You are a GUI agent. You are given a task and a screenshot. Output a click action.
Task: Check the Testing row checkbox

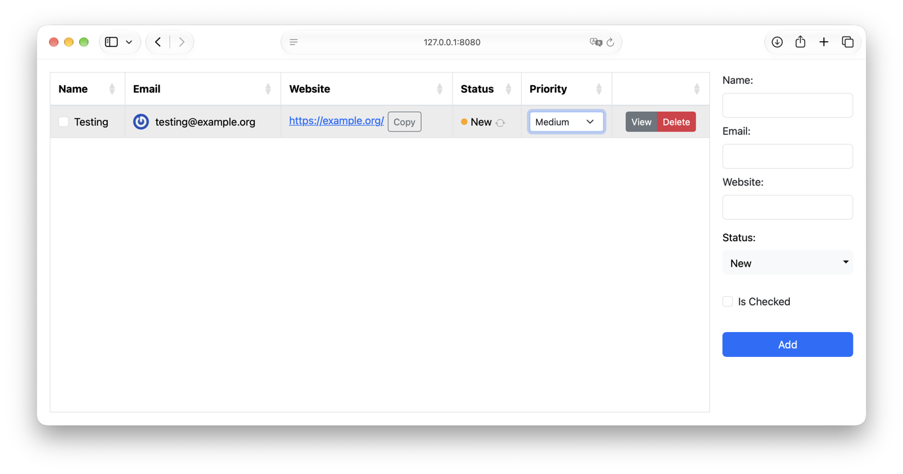tap(63, 122)
